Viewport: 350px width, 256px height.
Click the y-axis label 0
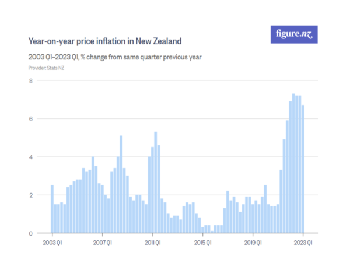(x=31, y=233)
